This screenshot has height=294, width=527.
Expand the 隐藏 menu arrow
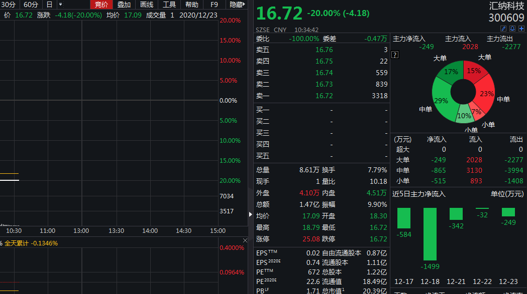click(244, 5)
